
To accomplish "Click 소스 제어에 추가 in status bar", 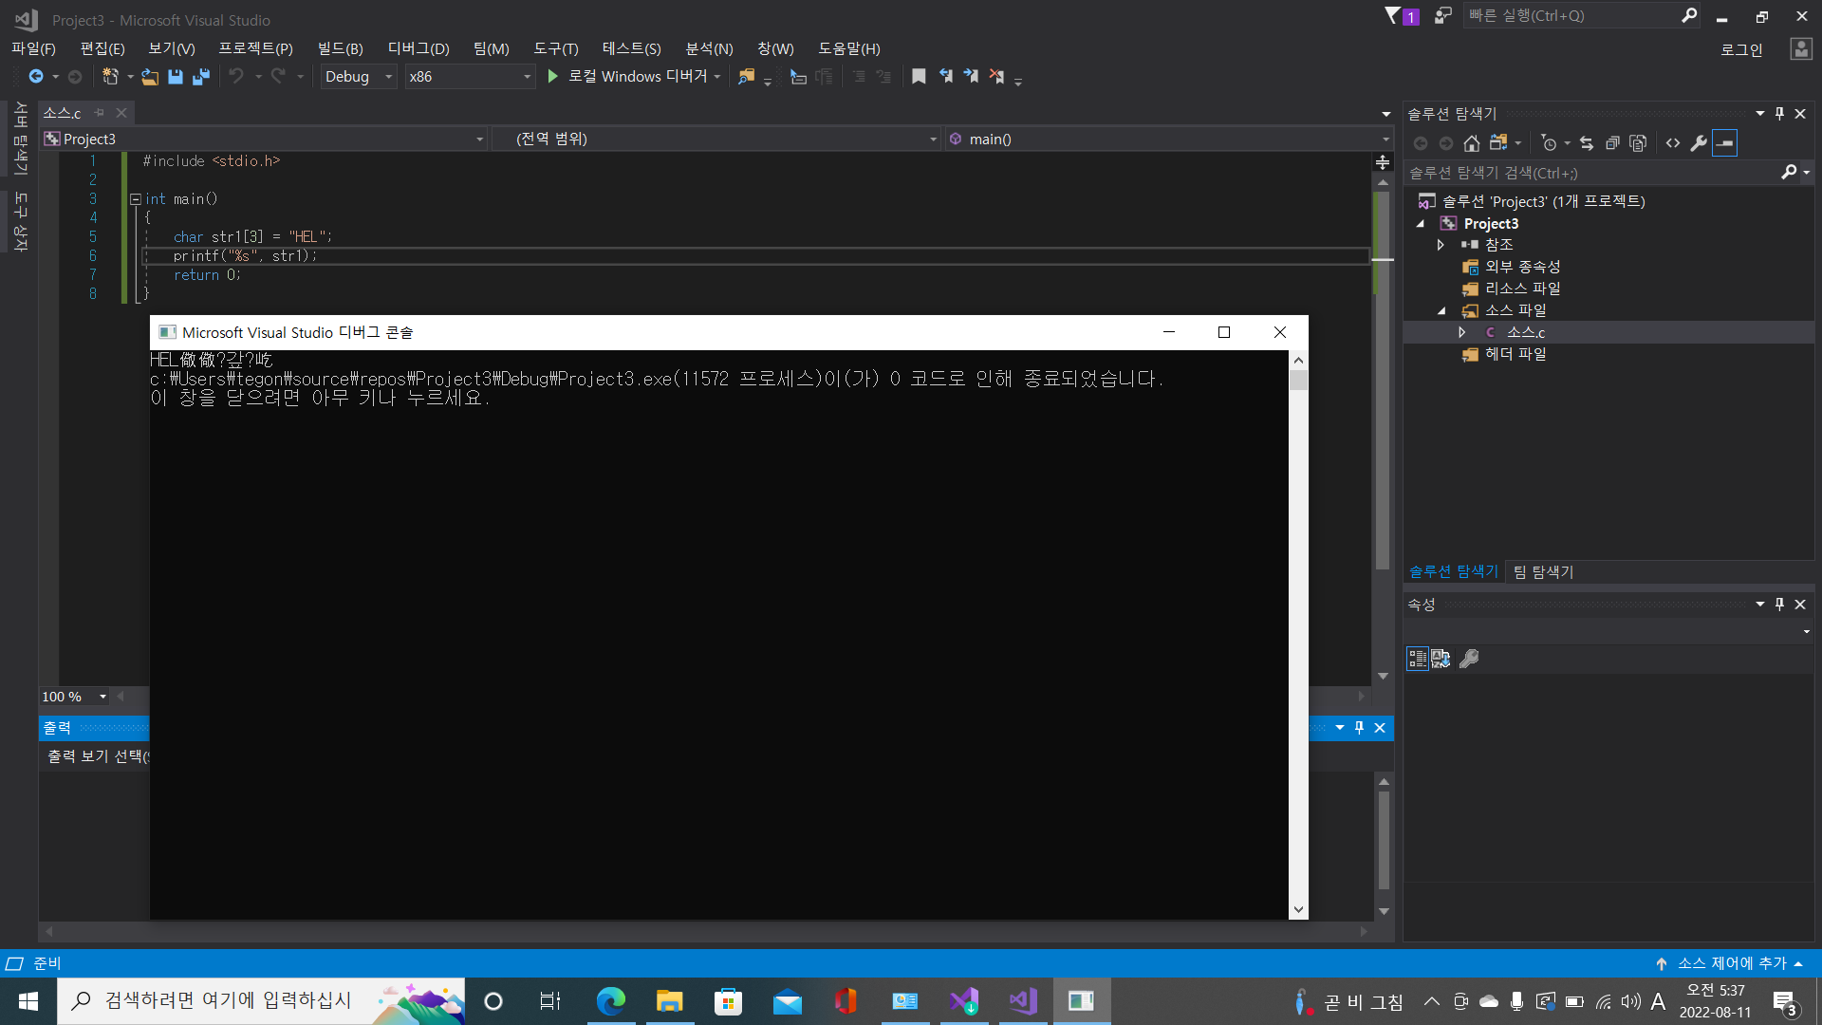I will 1731,963.
